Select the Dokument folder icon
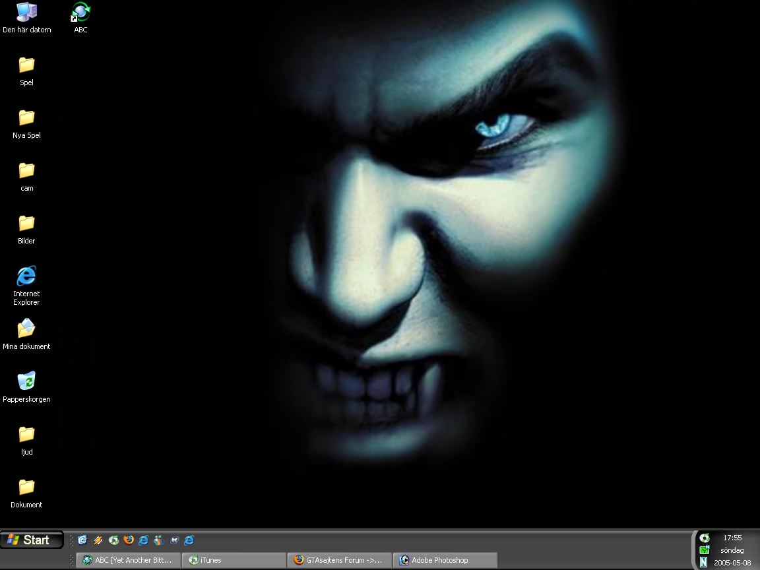 click(26, 488)
